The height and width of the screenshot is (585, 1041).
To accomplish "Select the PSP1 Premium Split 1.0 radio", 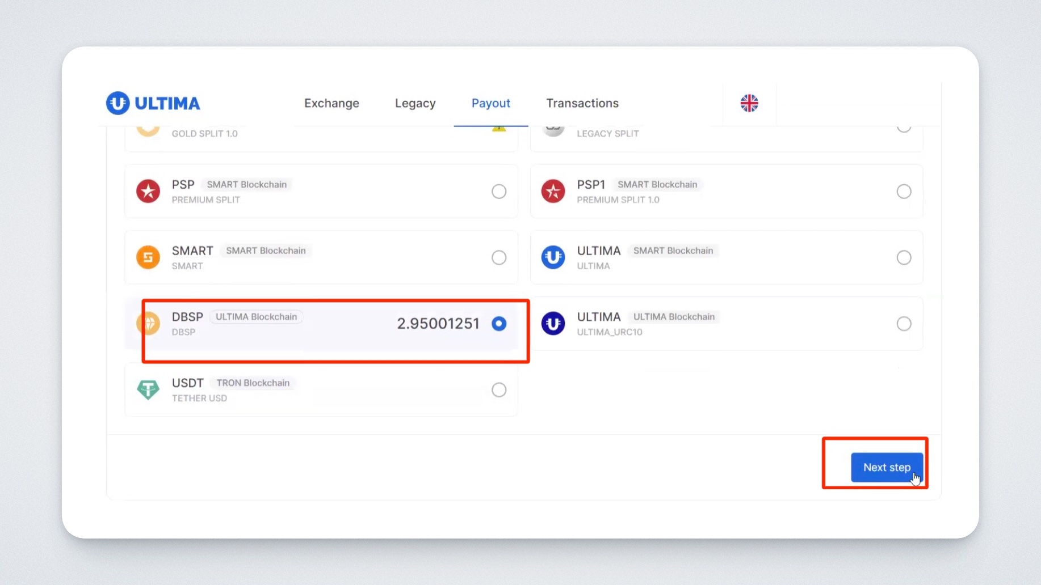I will coord(904,192).
